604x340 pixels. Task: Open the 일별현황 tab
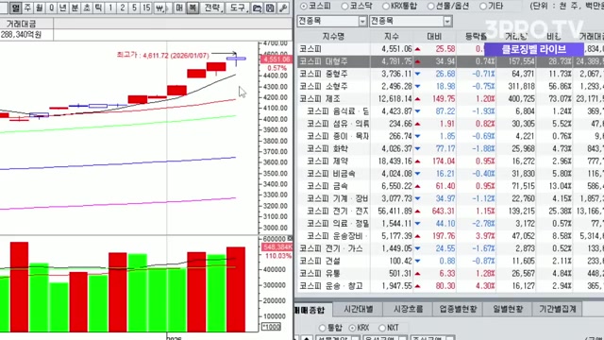[x=508, y=309]
